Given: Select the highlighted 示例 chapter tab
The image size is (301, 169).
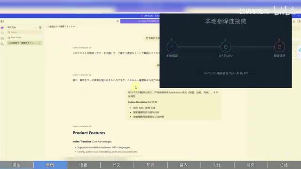Looking at the screenshot, I should (50, 165).
